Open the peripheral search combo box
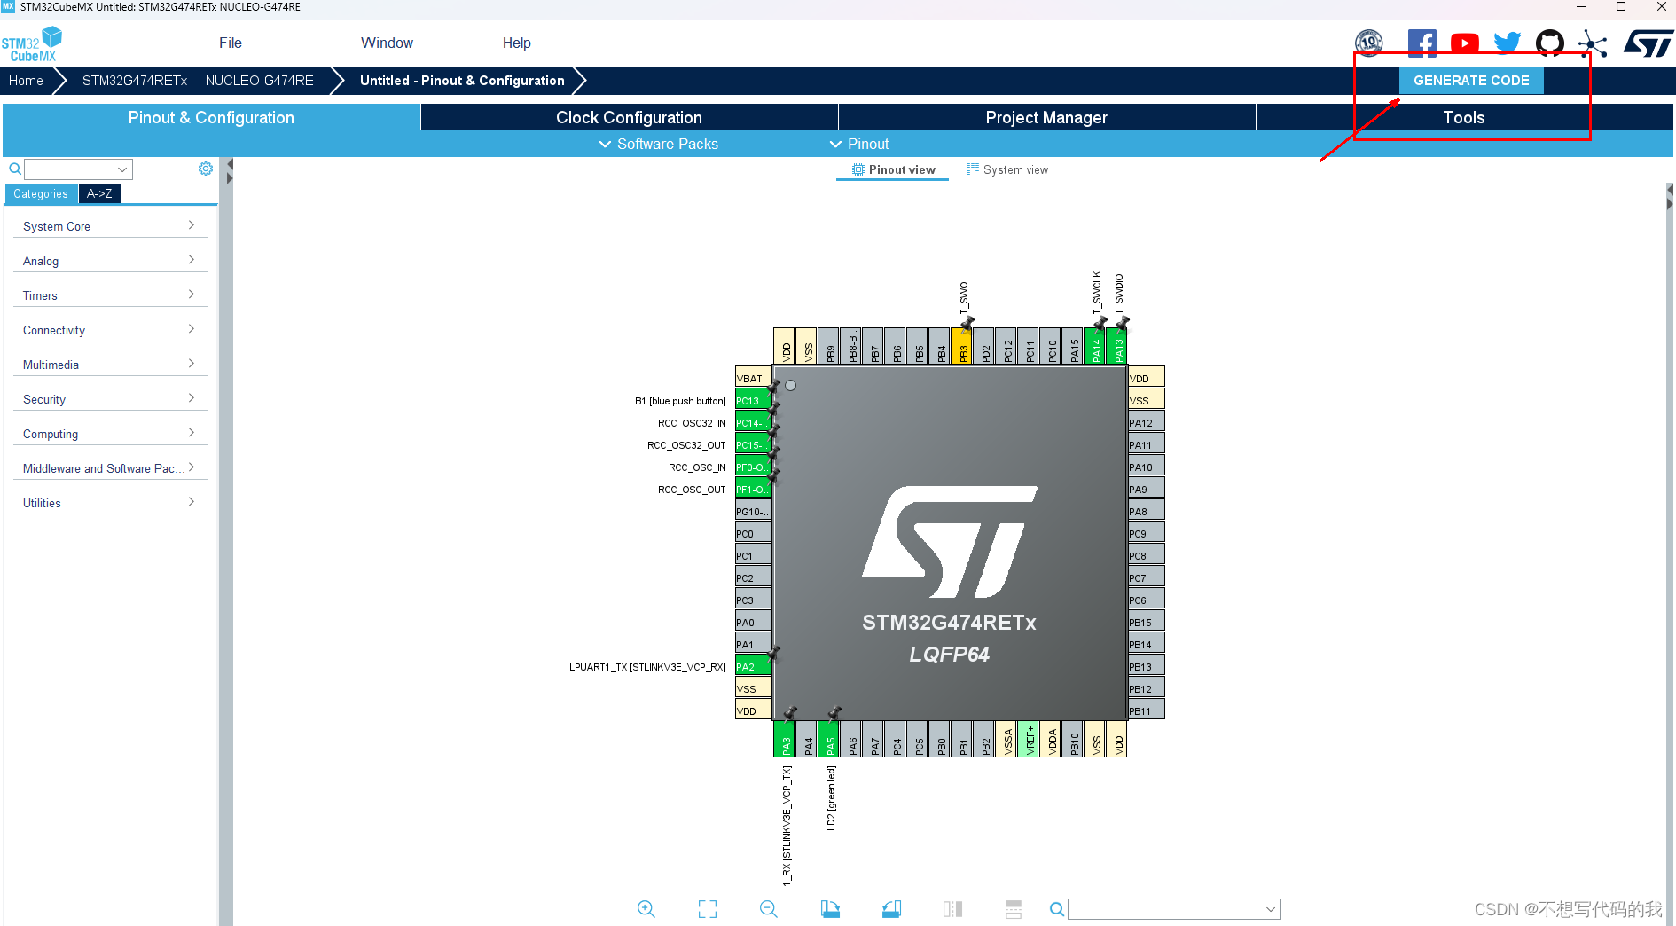The height and width of the screenshot is (926, 1676). [79, 169]
